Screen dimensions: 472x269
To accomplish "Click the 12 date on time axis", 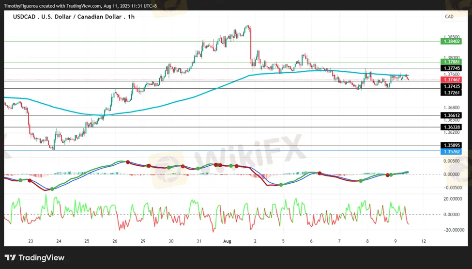I will click(x=424, y=241).
